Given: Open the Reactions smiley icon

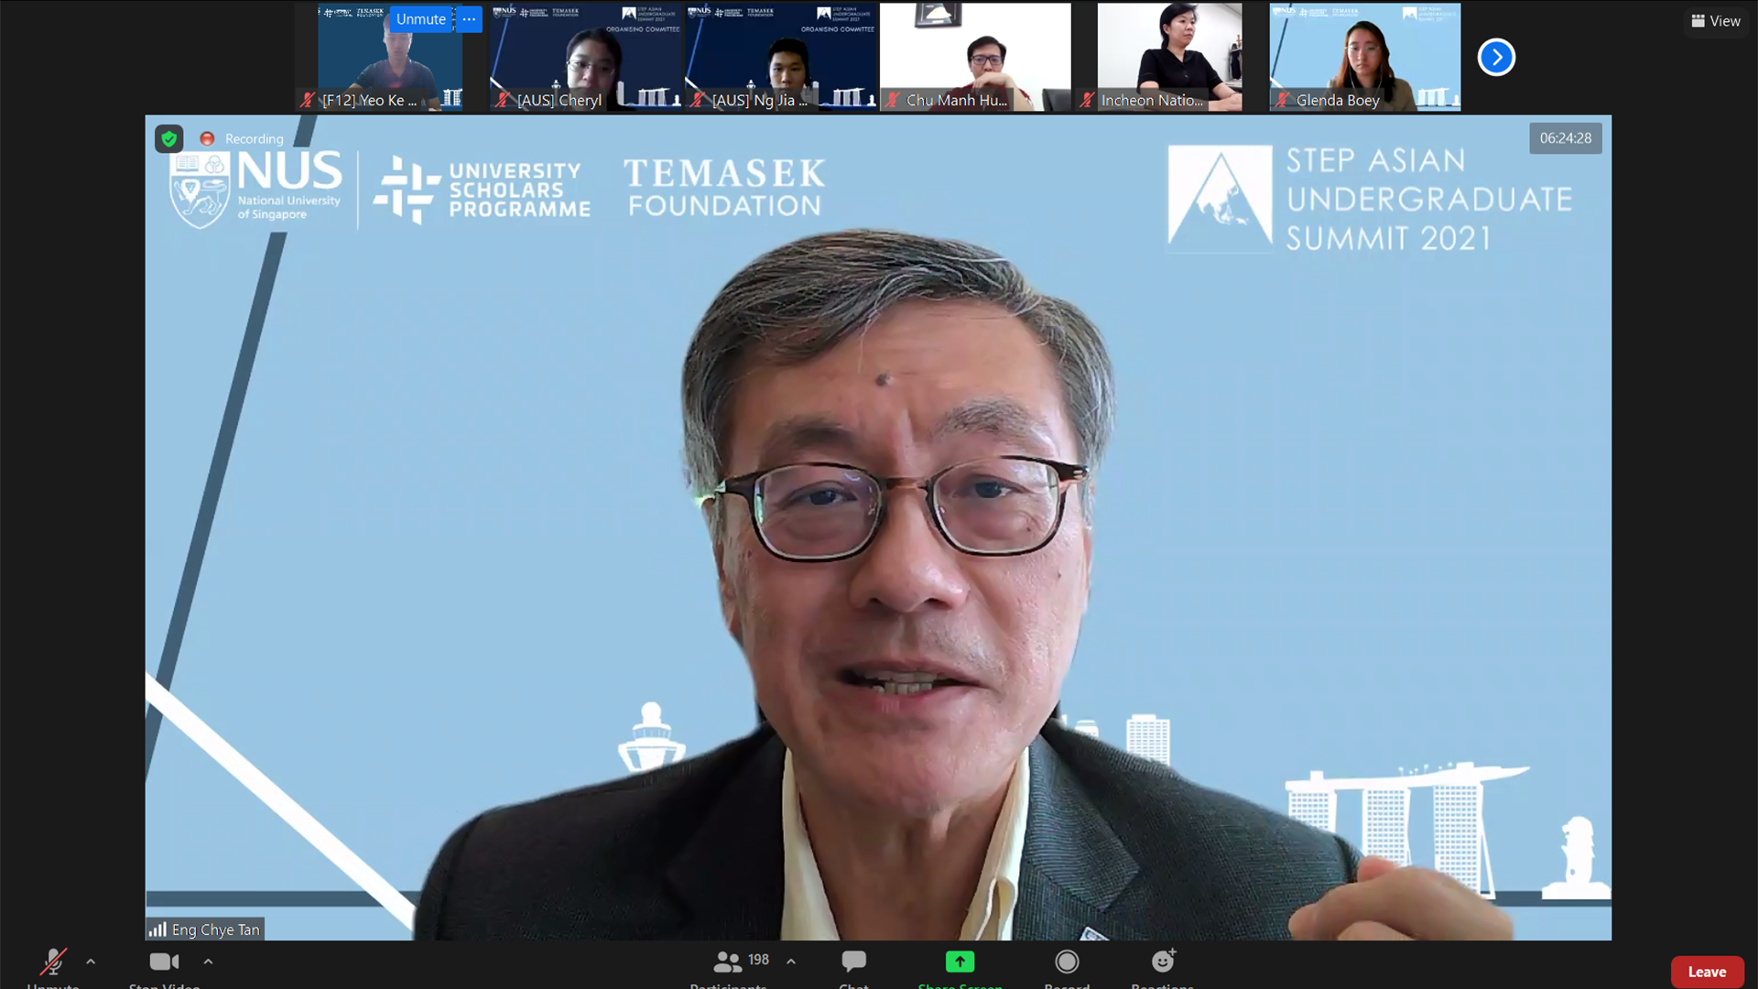Looking at the screenshot, I should 1163,962.
